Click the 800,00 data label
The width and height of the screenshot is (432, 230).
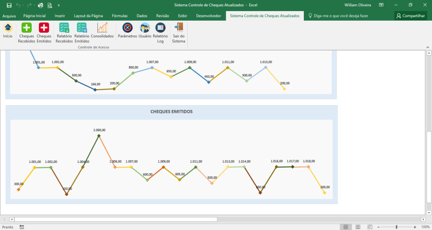click(133, 68)
